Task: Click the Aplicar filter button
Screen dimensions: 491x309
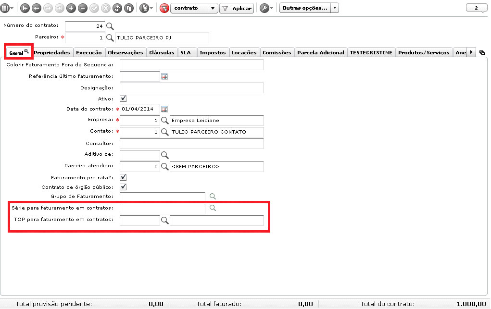Action: [x=237, y=9]
